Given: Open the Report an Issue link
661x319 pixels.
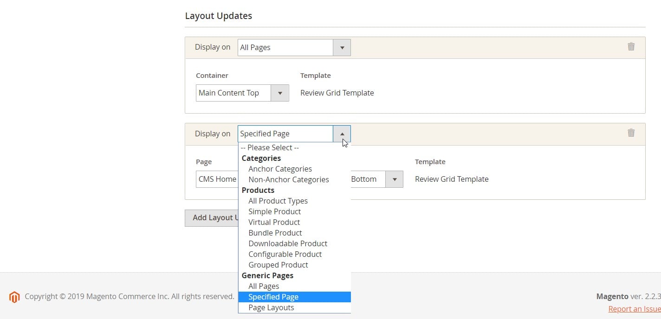Looking at the screenshot, I should (635, 309).
